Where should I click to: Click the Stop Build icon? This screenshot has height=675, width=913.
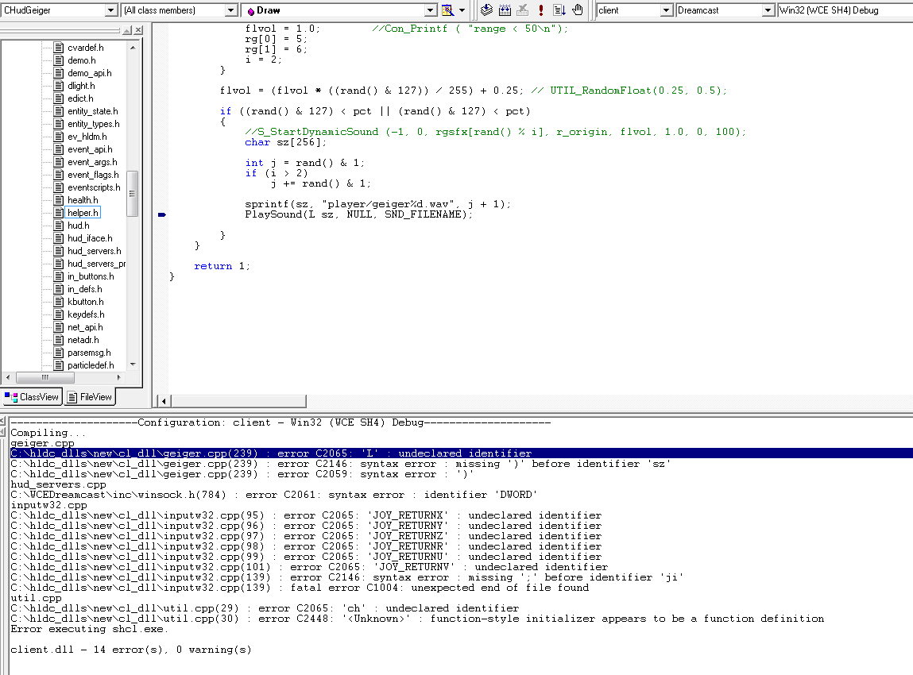523,10
